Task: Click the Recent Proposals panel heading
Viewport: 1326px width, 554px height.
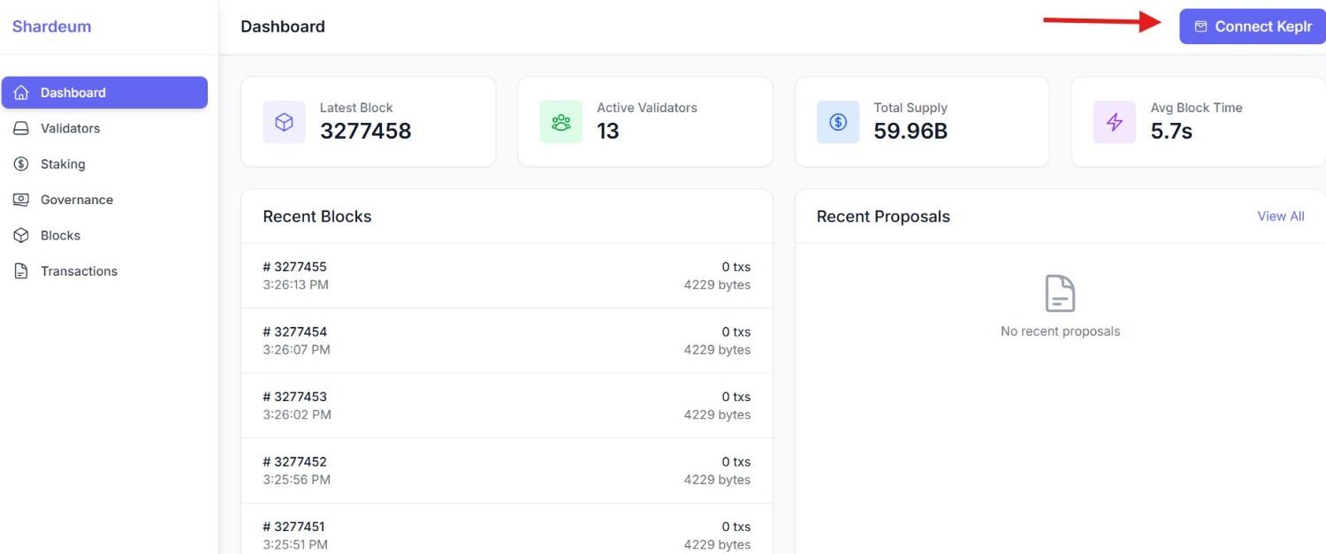Action: tap(882, 216)
